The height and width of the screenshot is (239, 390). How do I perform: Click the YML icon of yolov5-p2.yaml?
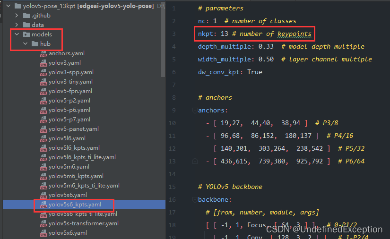point(43,101)
